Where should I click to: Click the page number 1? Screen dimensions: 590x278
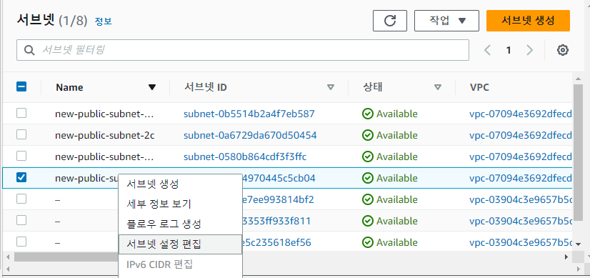tap(509, 50)
